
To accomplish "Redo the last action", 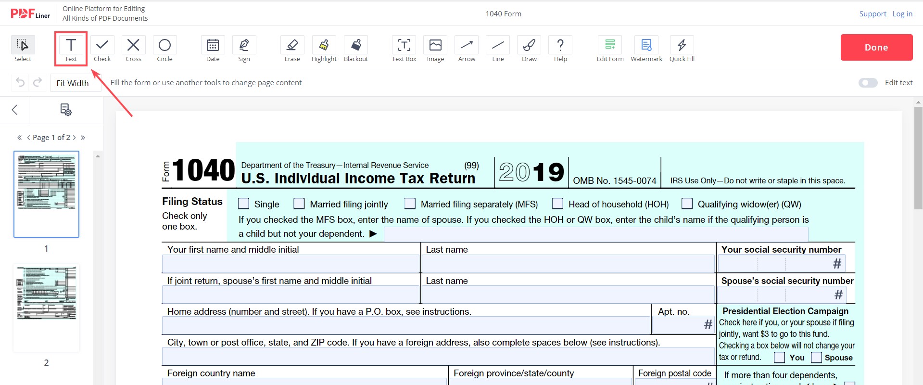I will coord(38,82).
